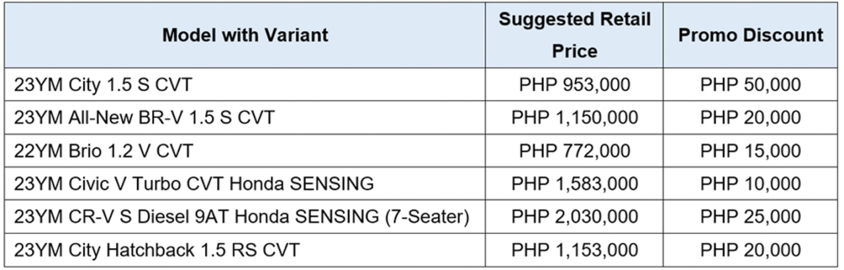Click the PHP 2,030,000 price cell
844x270 pixels.
pos(574,217)
